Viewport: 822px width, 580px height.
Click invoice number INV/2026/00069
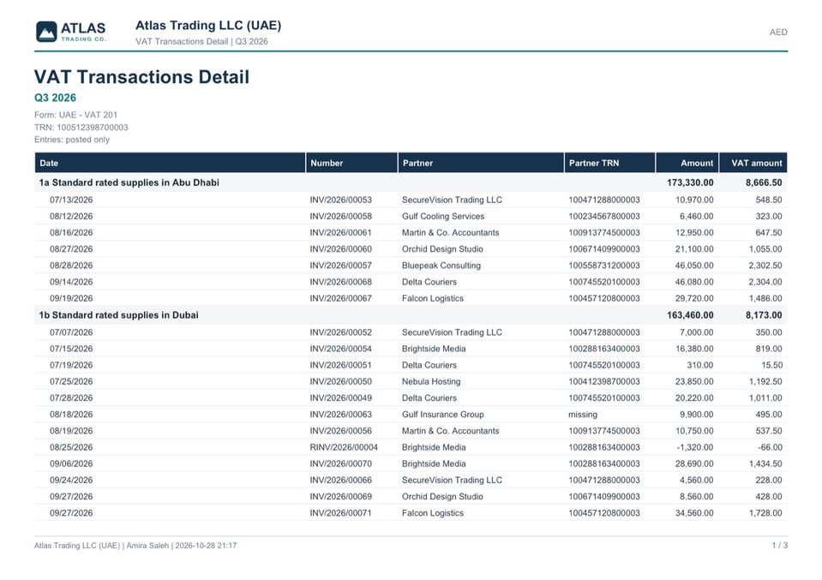click(341, 497)
